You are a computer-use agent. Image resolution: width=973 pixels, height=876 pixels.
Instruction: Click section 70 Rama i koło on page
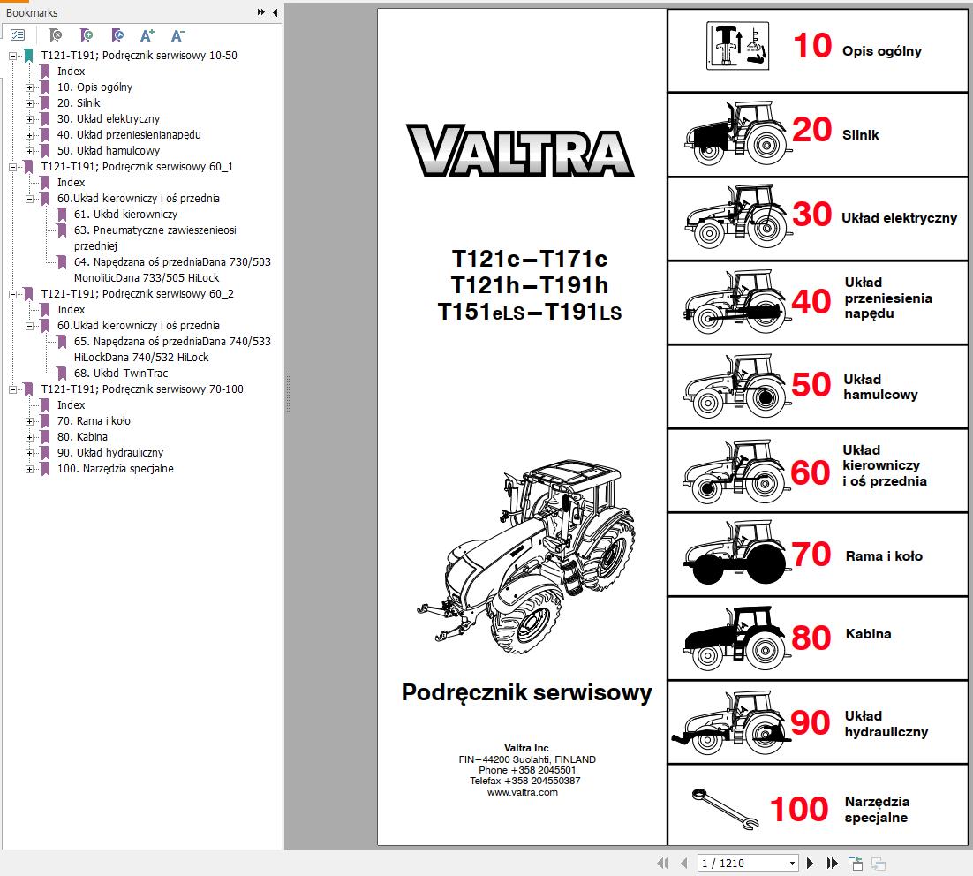[x=818, y=555]
